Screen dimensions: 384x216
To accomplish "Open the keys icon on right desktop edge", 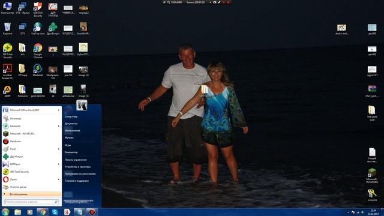I will click(372, 195).
